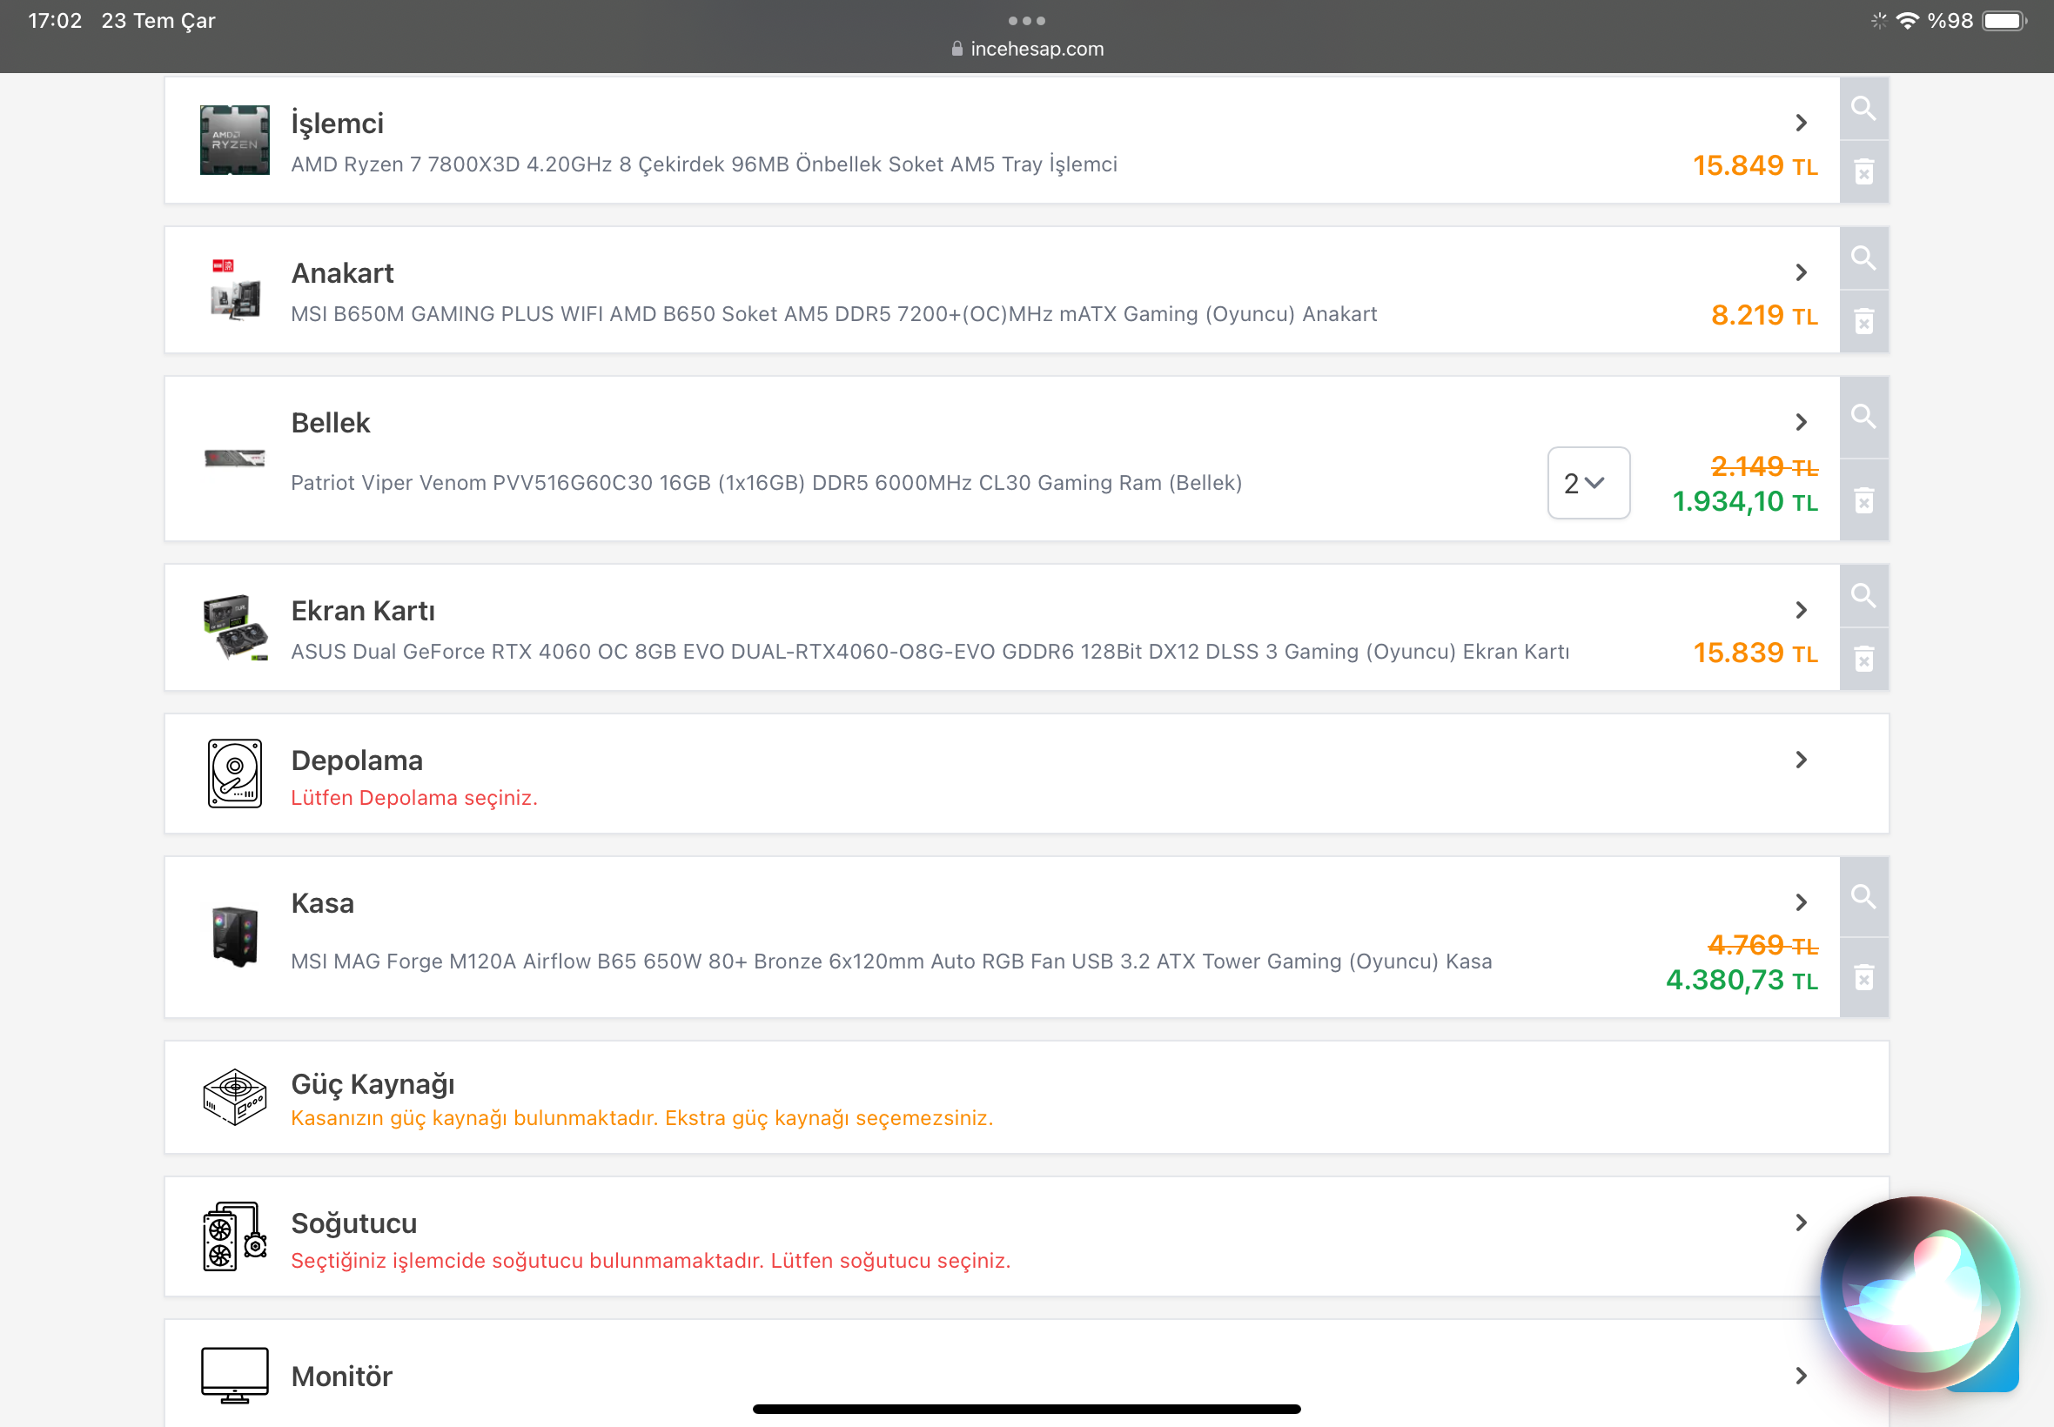Open the AMD Ryzen 7 7800X3D product link
Viewport: 2054px width, 1427px height.
coord(704,164)
